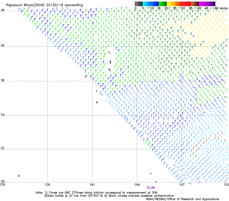Click the brown 35-40 knots legend swatch

point(195,4)
